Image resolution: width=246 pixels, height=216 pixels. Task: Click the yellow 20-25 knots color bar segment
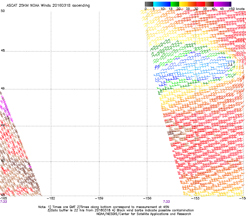tap(184, 4)
